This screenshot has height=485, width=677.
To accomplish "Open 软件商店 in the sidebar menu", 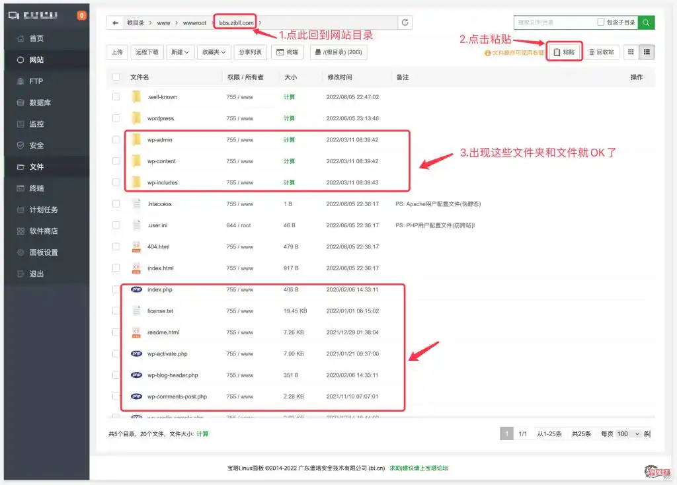I will 44,231.
